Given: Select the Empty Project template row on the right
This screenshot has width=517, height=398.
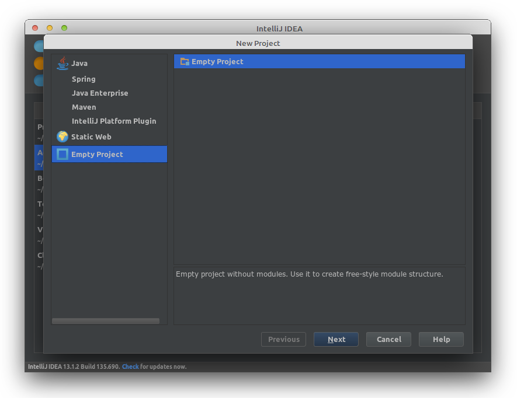Looking at the screenshot, I should 320,62.
